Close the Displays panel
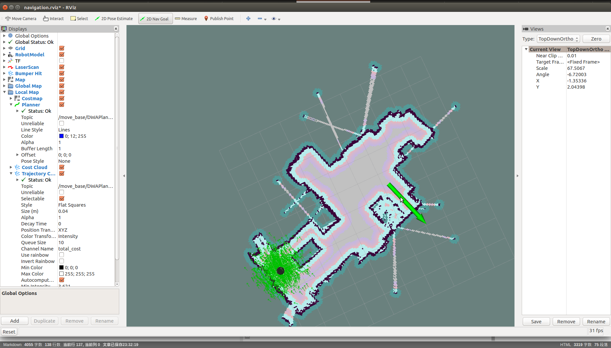 pos(116,29)
